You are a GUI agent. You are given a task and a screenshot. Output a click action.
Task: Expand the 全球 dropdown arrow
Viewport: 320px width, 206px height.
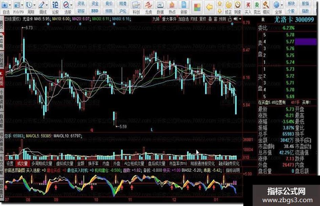click(282, 5)
